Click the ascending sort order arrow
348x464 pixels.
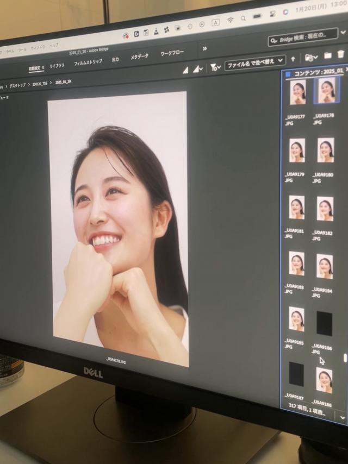pyautogui.click(x=293, y=59)
